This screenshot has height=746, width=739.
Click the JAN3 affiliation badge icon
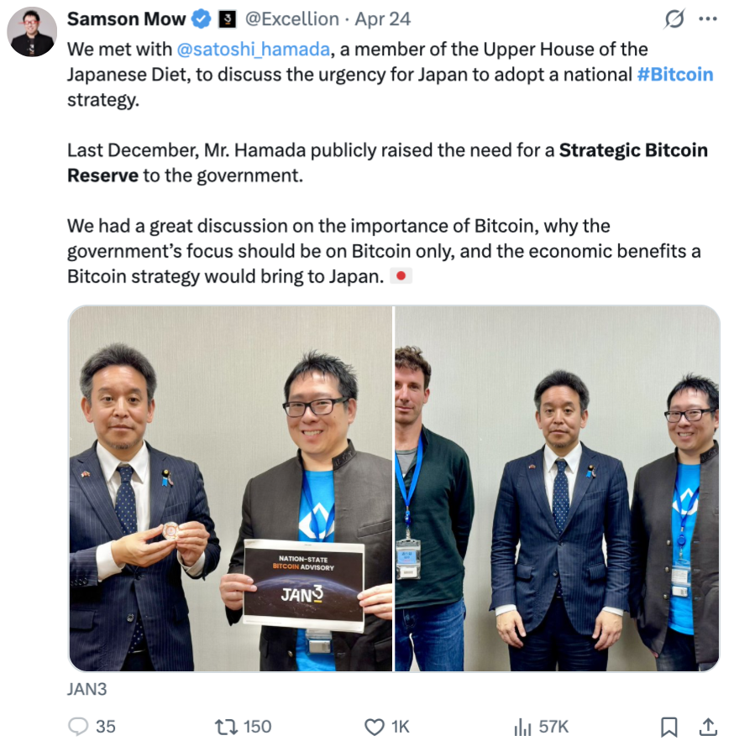[x=228, y=19]
